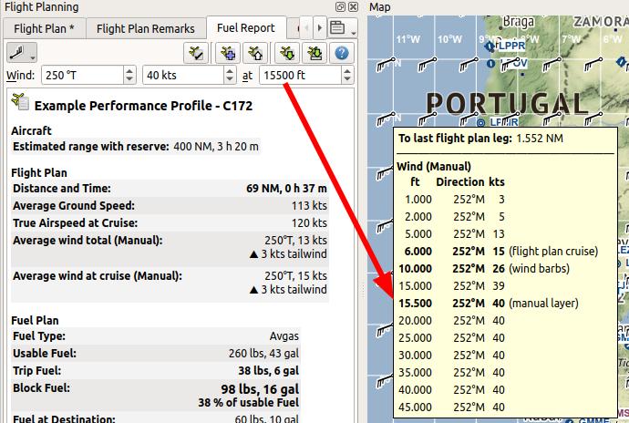Click the LPPR airport label on map

pos(510,46)
